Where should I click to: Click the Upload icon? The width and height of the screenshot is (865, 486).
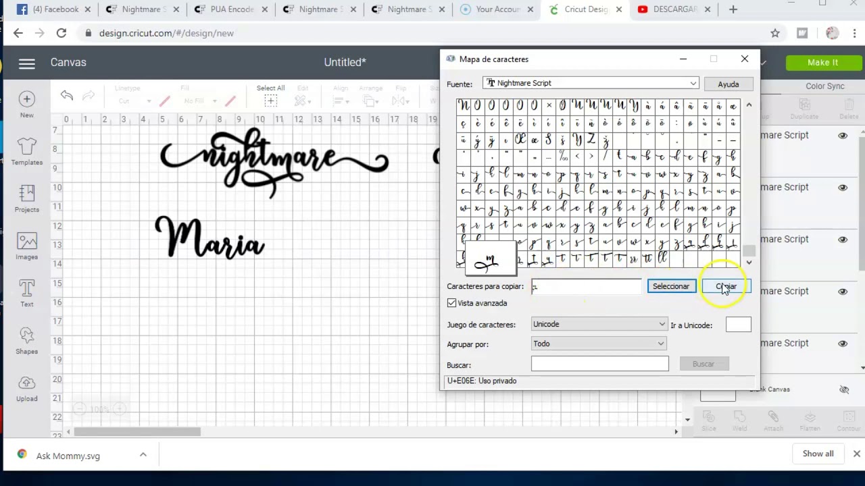[x=26, y=383]
